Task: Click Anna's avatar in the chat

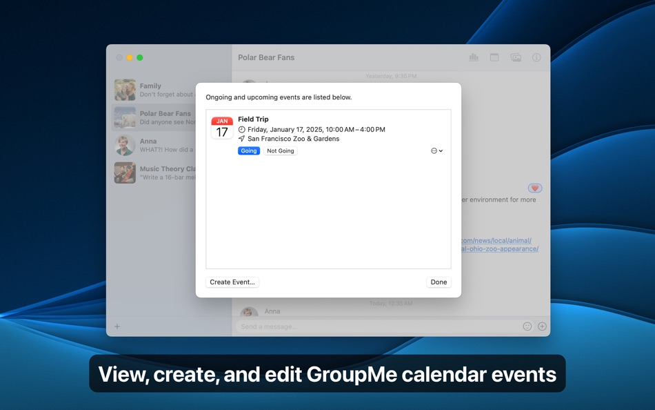Action: click(x=248, y=312)
